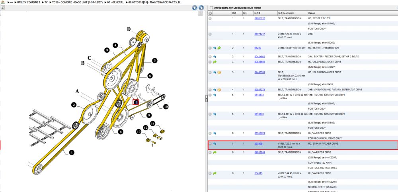
Task: Open 00.00TC016[01] MAINTENANCE PARTS breadcrumb
Action: click(x=155, y=2)
